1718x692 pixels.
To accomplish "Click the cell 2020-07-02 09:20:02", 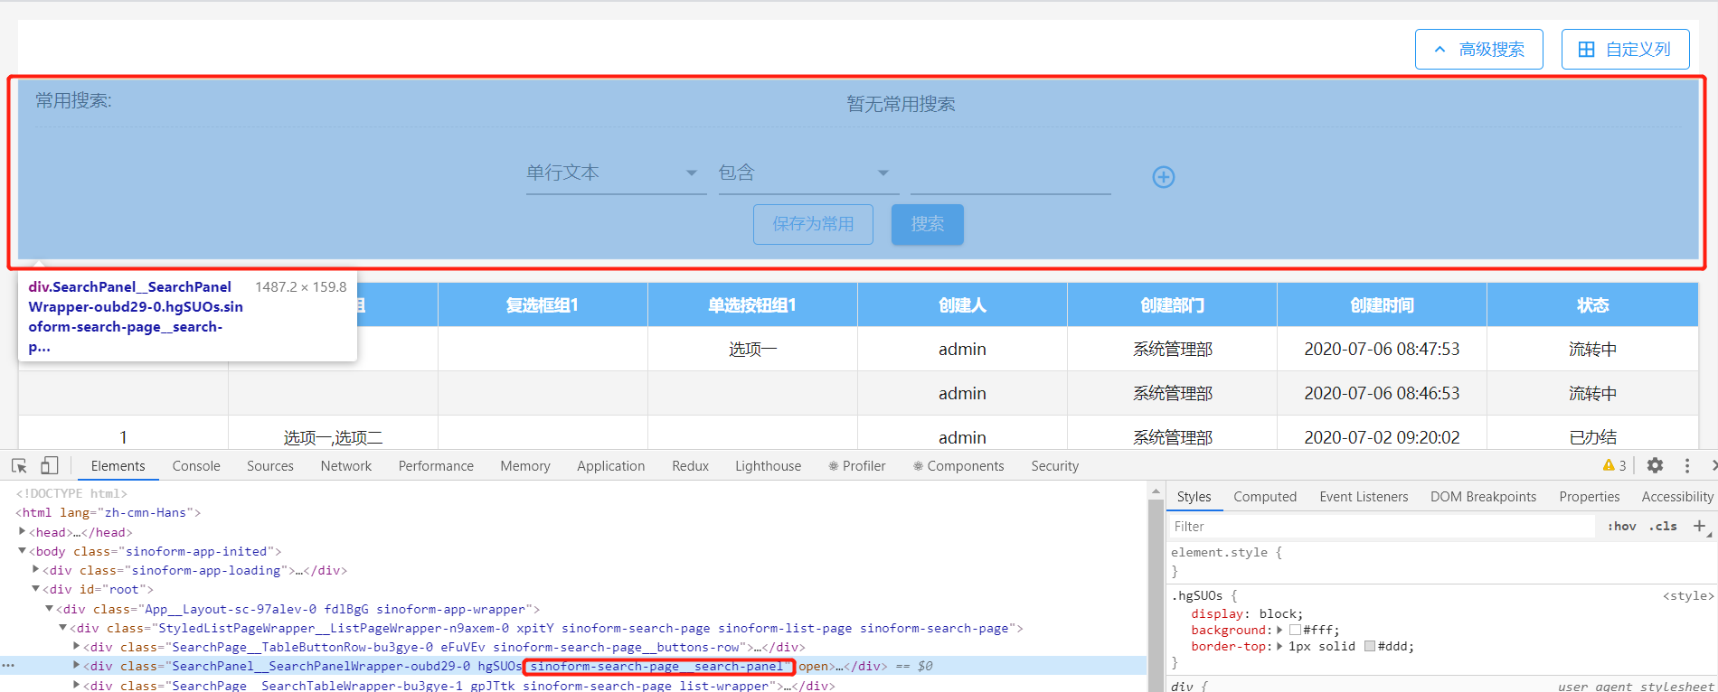I will pos(1382,437).
